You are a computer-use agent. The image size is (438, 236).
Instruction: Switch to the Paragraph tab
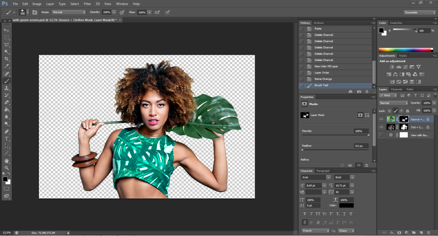pyautogui.click(x=323, y=171)
